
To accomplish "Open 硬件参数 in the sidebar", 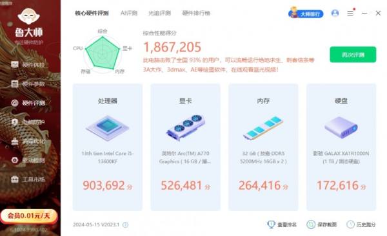I will [x=28, y=84].
